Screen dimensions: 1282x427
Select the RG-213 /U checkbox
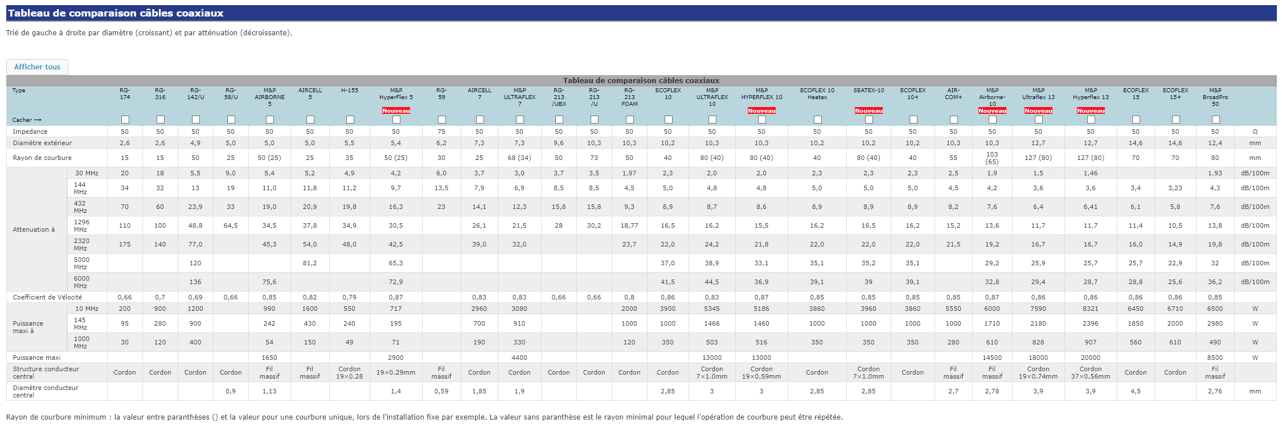(595, 120)
